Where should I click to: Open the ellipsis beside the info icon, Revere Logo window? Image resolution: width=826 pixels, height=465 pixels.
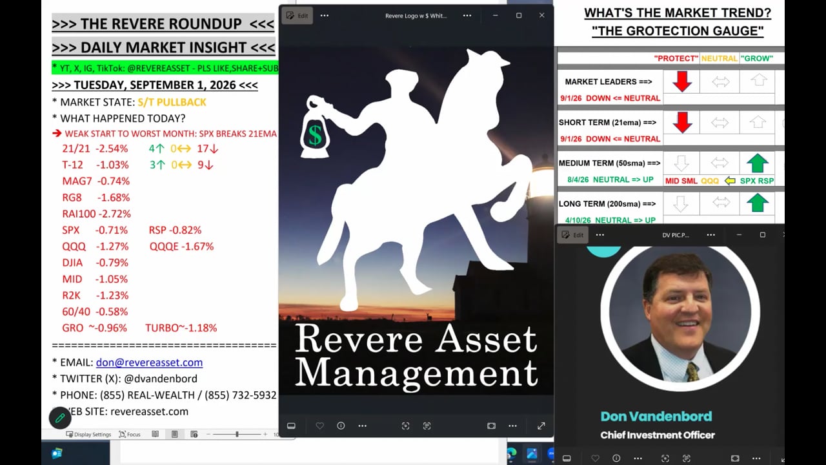point(363,426)
